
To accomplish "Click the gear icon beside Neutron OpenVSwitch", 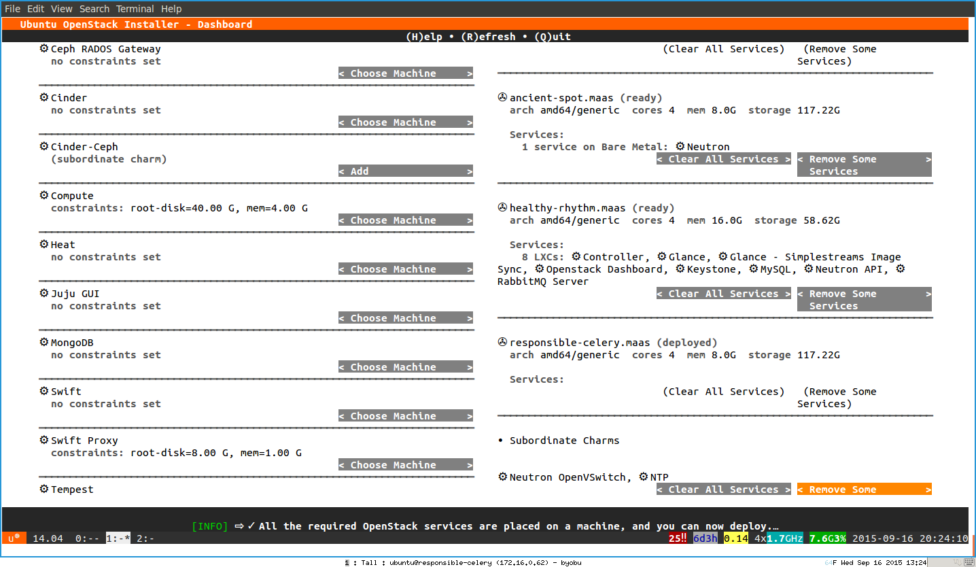I will pos(503,477).
